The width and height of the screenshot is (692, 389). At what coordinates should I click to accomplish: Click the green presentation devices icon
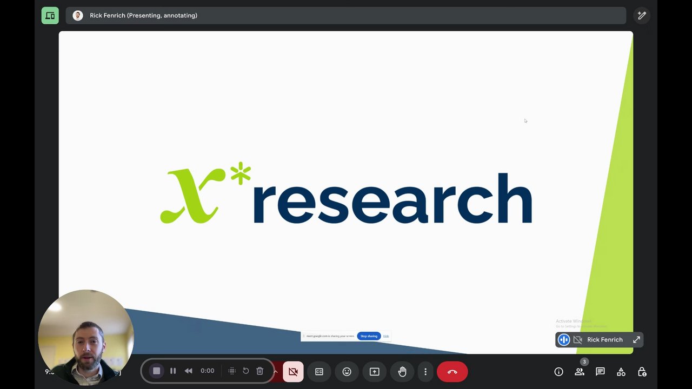click(50, 16)
